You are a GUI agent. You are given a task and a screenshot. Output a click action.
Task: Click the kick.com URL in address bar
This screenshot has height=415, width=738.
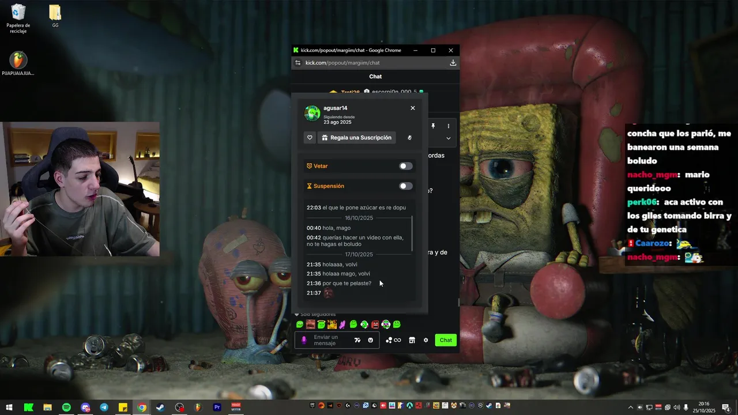point(342,63)
